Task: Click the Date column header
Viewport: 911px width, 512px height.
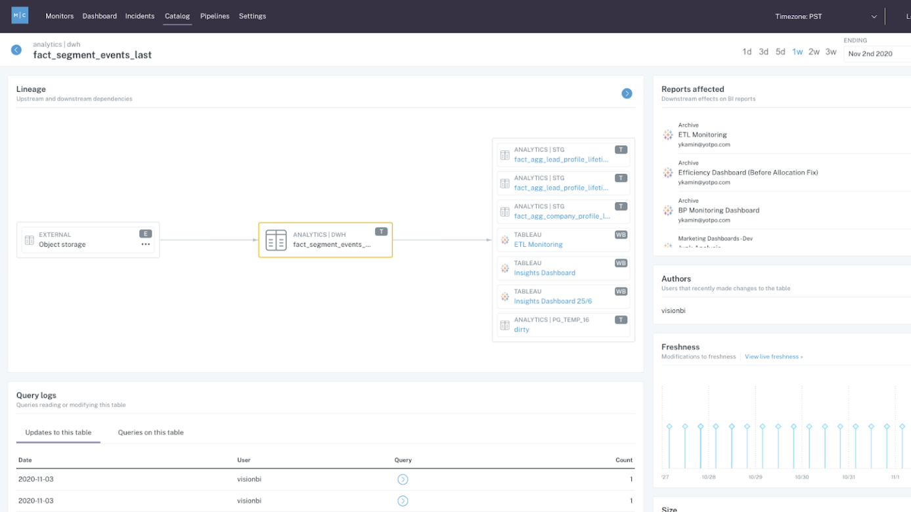Action: [25, 460]
